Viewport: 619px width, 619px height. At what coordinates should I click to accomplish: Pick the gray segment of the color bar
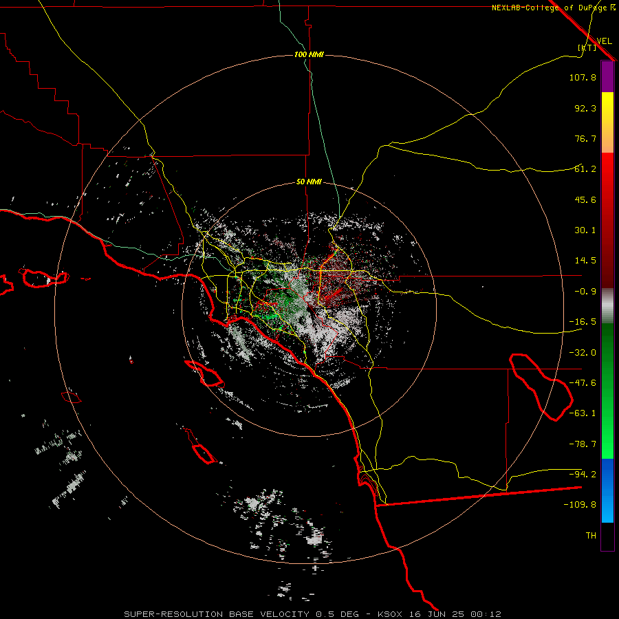607,306
